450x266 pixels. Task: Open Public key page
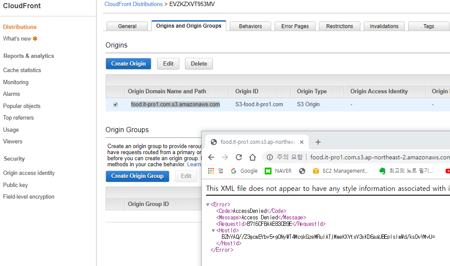[x=16, y=185]
